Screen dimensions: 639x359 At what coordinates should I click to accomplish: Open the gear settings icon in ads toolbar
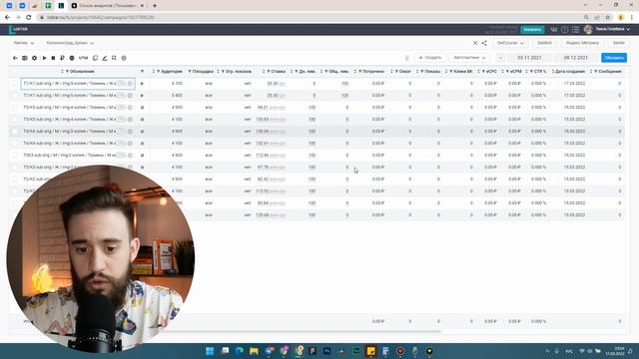coord(34,58)
